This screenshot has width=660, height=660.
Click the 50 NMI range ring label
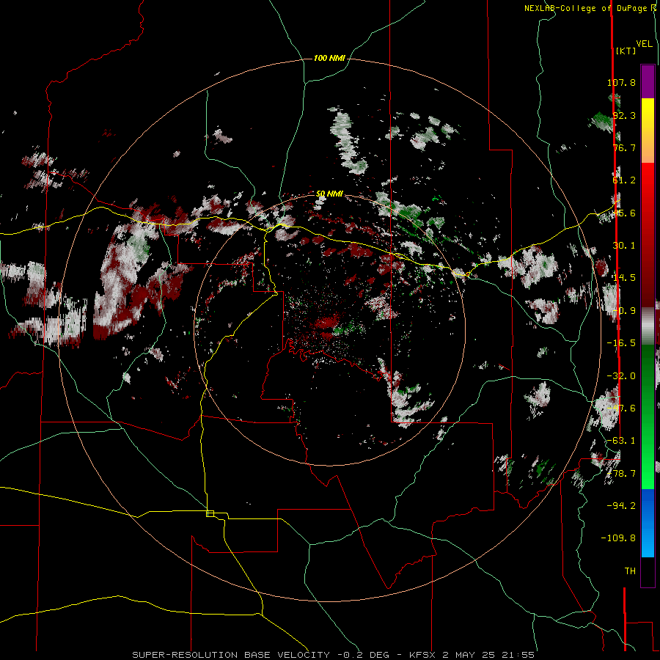tap(329, 194)
